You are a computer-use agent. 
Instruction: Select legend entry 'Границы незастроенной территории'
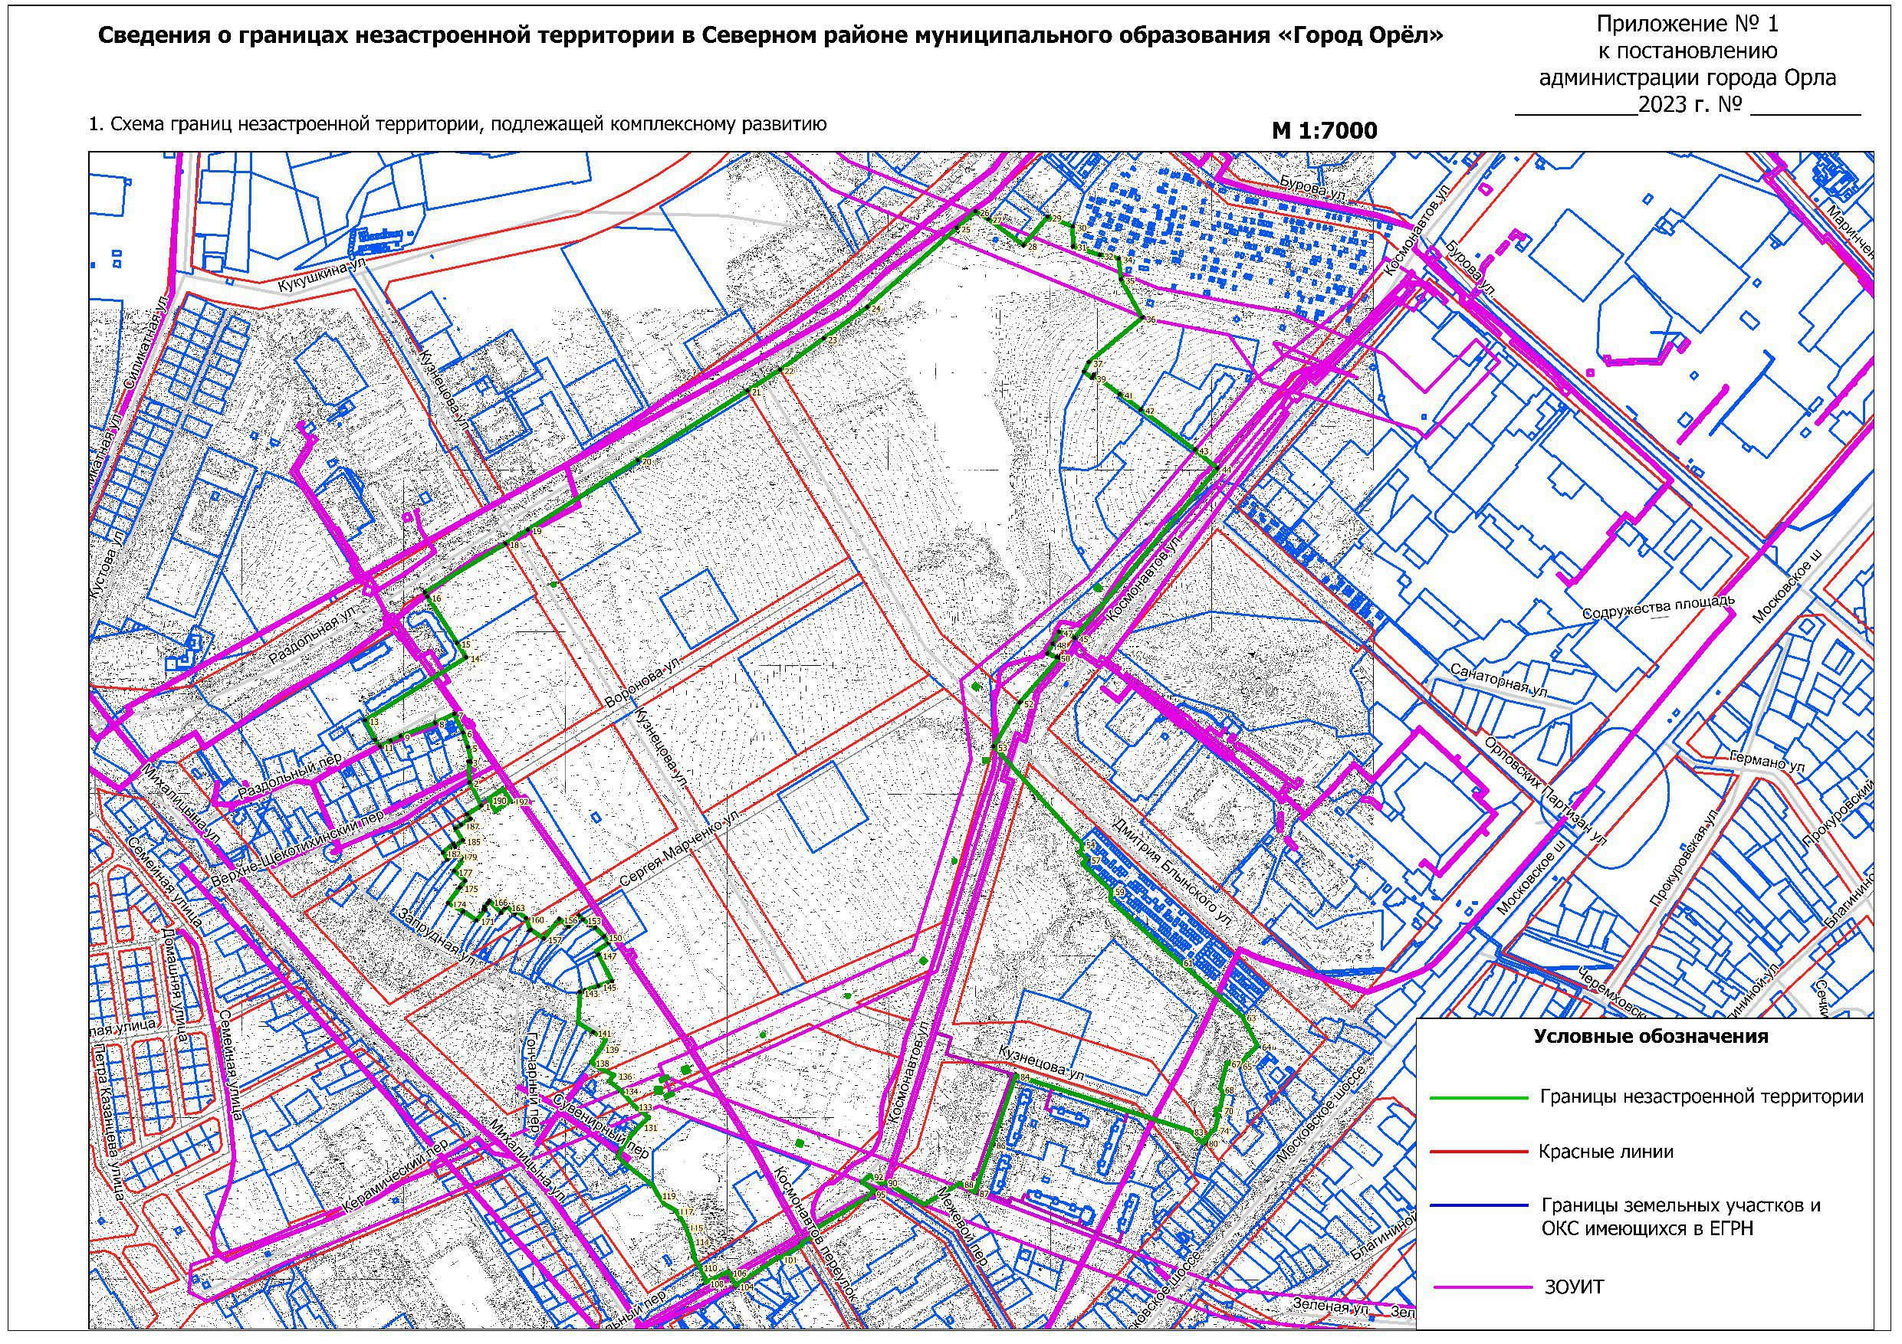pos(1702,1097)
